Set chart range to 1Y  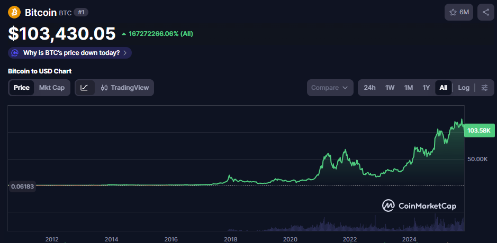coord(426,88)
